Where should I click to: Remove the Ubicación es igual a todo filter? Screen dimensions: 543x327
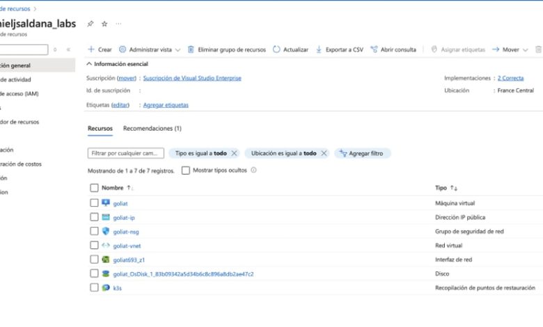coord(324,153)
